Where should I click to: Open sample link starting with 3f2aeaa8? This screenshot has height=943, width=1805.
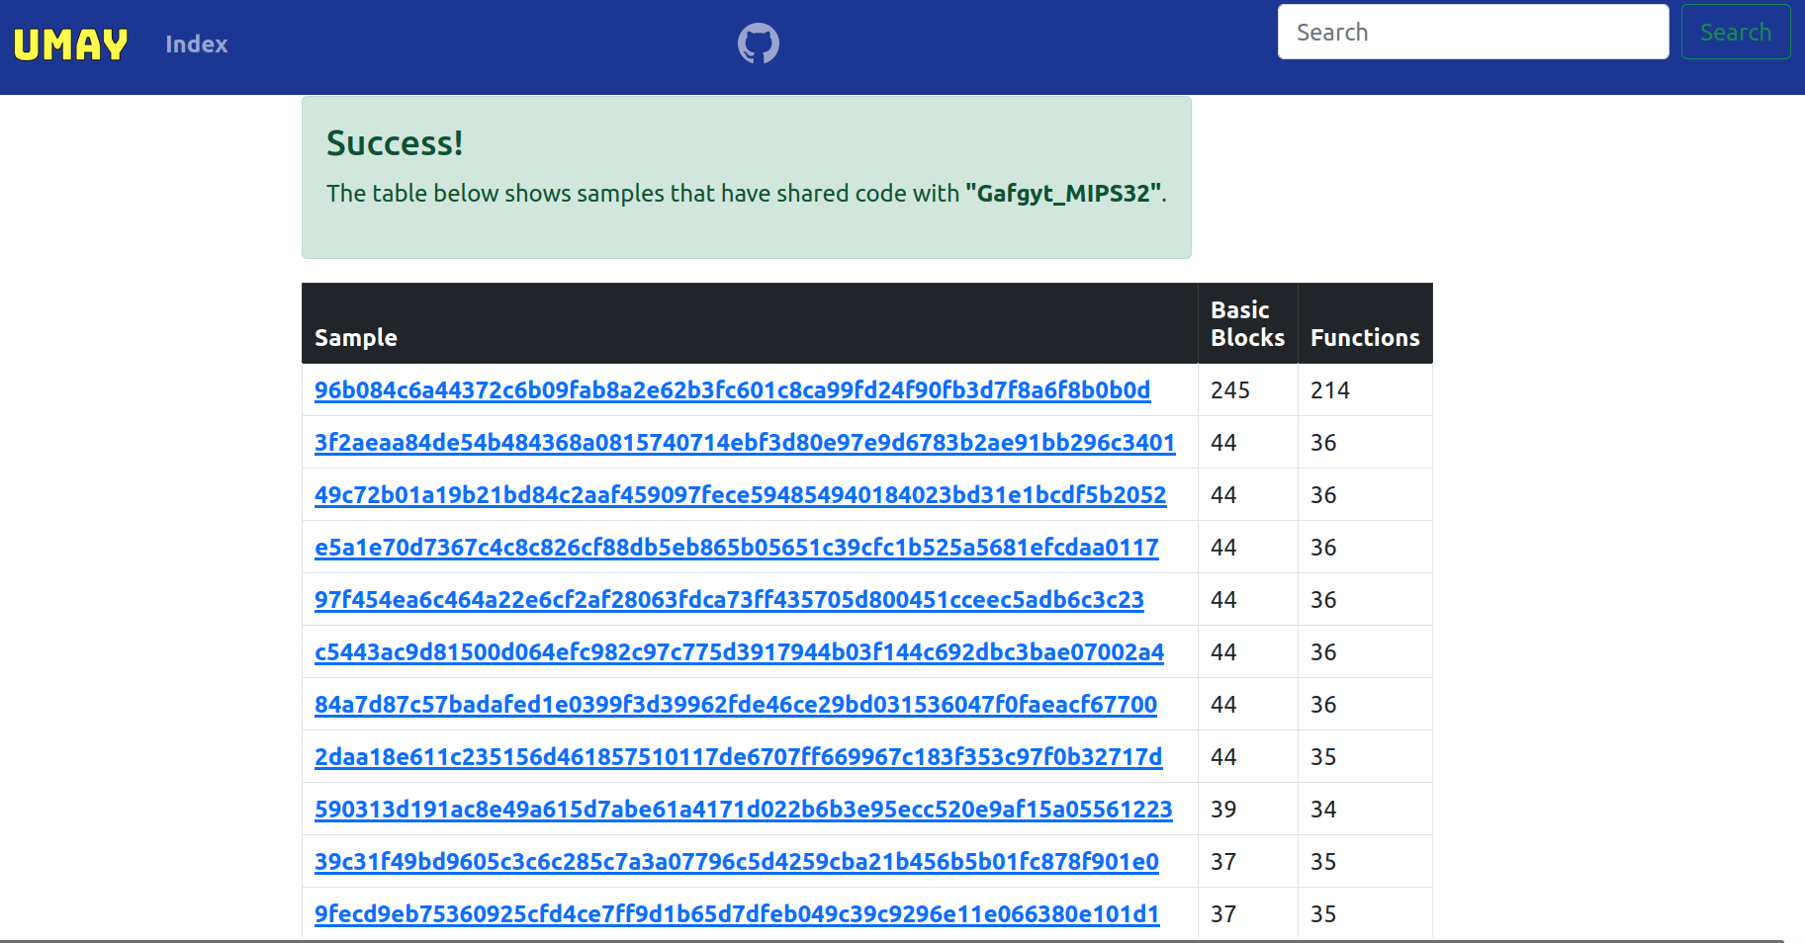pos(744,443)
